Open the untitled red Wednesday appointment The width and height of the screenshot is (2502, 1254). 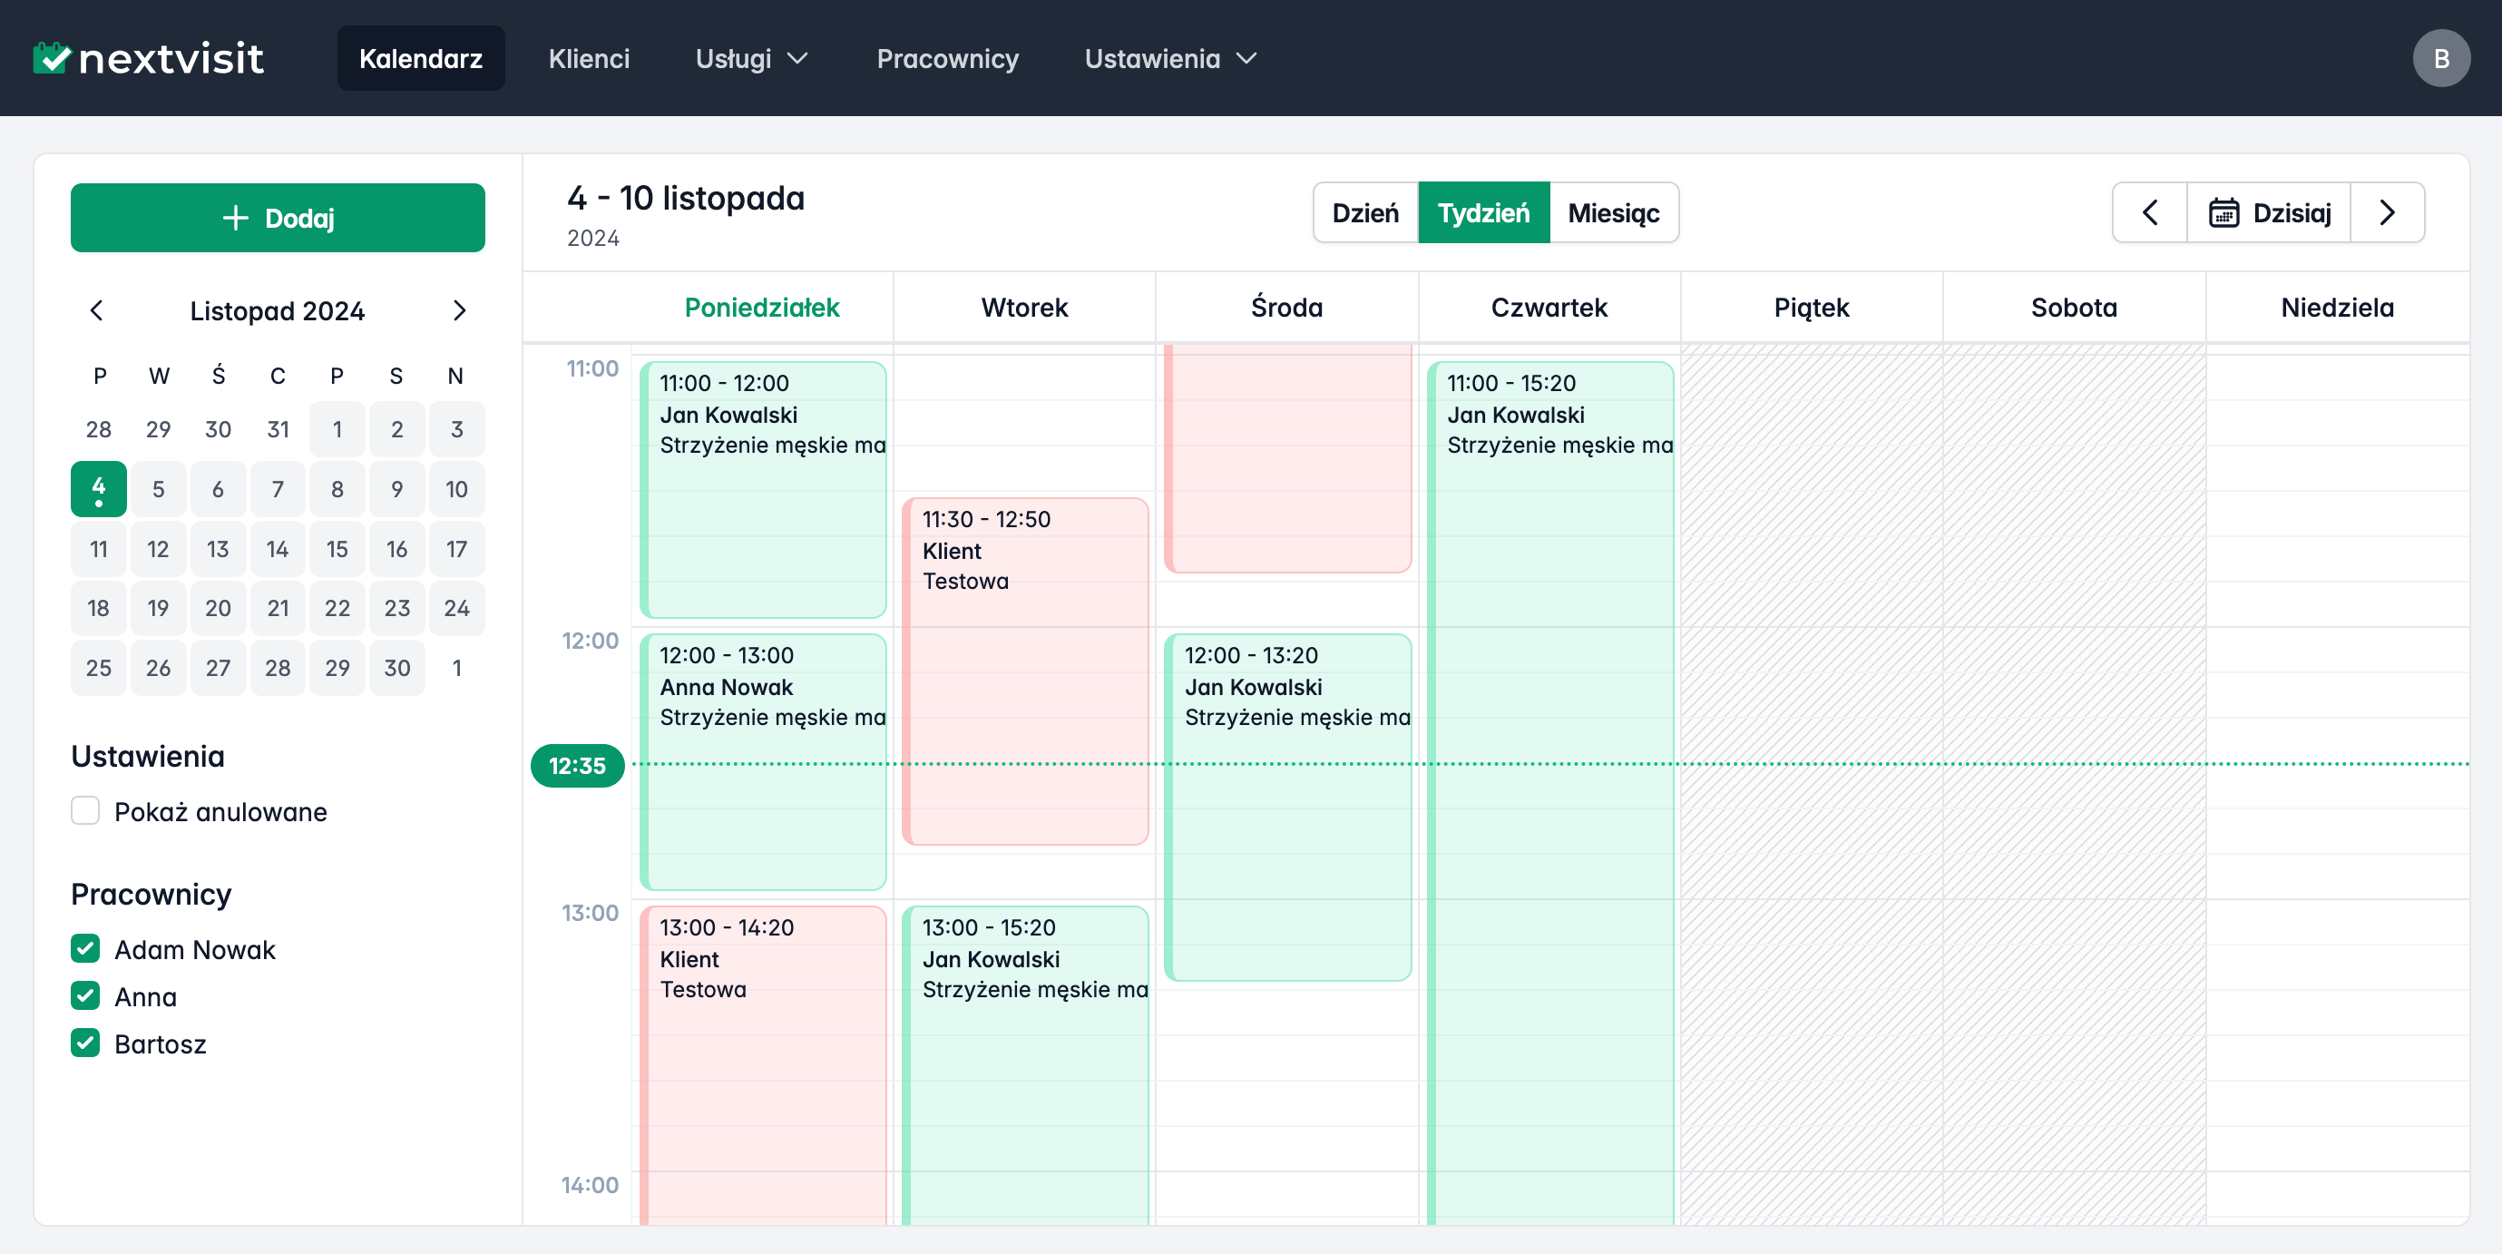[1287, 458]
